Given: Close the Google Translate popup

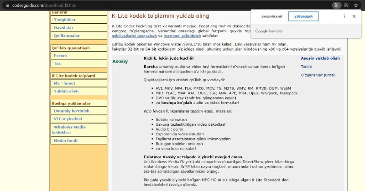Looking at the screenshot, I should point(354,16).
